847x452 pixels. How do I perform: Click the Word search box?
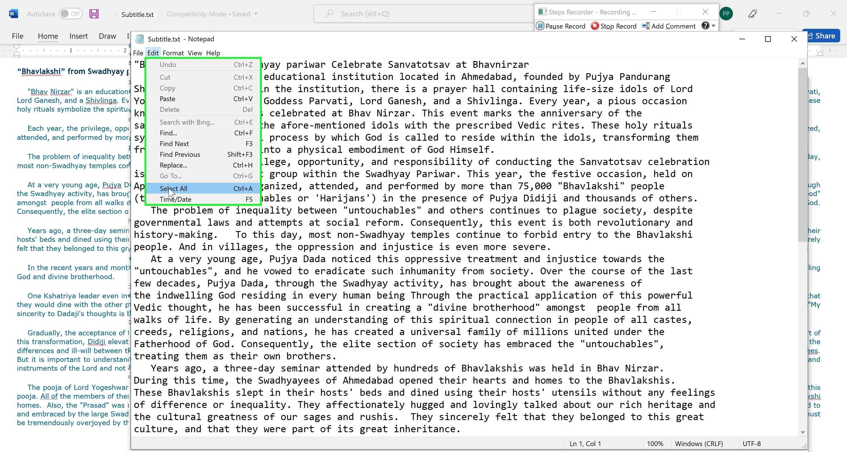pos(424,14)
